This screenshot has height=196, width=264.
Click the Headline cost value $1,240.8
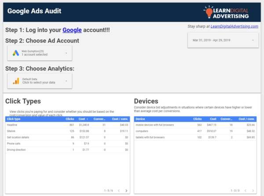tap(84, 125)
